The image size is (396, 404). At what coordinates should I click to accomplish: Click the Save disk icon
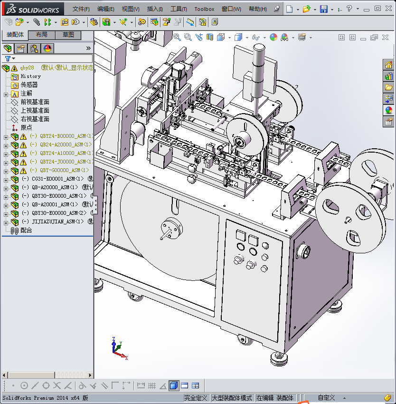pyautogui.click(x=323, y=9)
